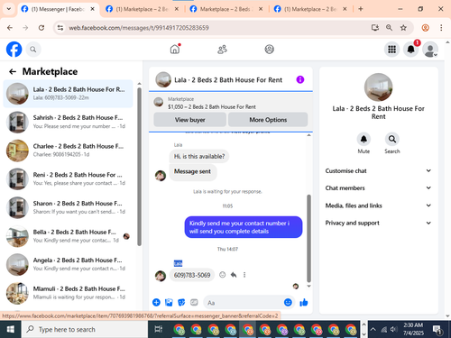This screenshot has height=338, width=451.
Task: Open Bella conversation in list
Action: [x=68, y=236]
